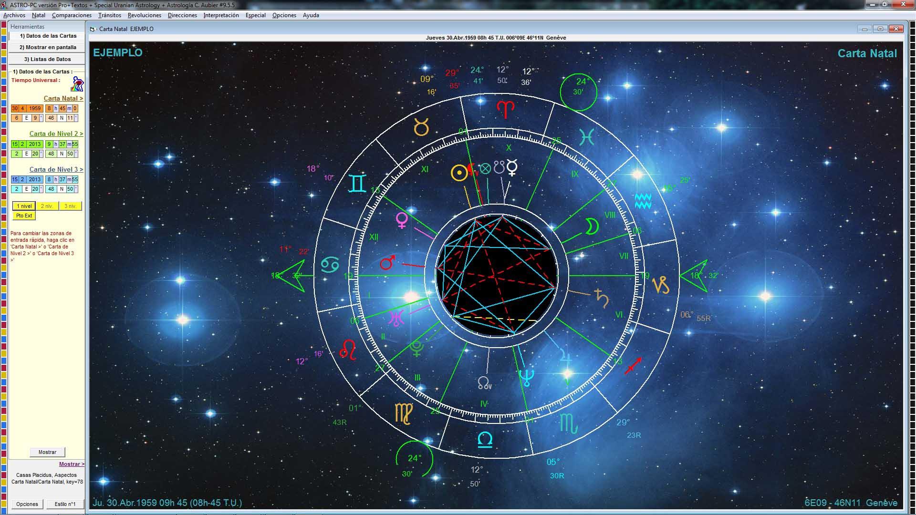
Task: Open the Tránsitos menu
Action: pyautogui.click(x=109, y=15)
